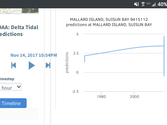The image size is (167, 125).
Task: Click the vertical predictions axis title
Action: (67, 63)
